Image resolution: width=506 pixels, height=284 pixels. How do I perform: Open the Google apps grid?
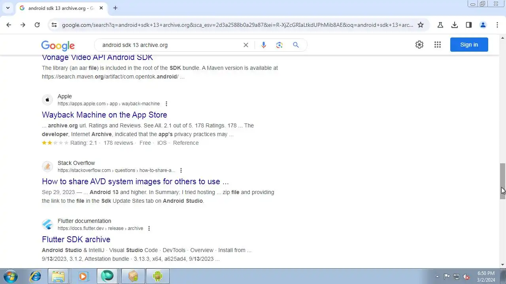[x=437, y=45]
